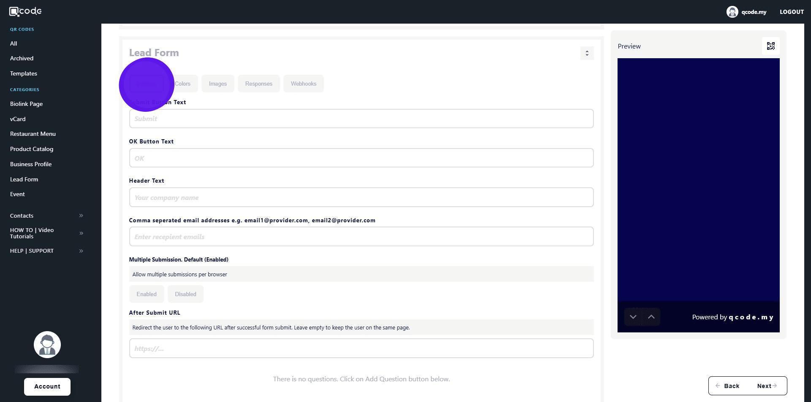
Task: Open the Webhooks tab
Action: pos(303,84)
